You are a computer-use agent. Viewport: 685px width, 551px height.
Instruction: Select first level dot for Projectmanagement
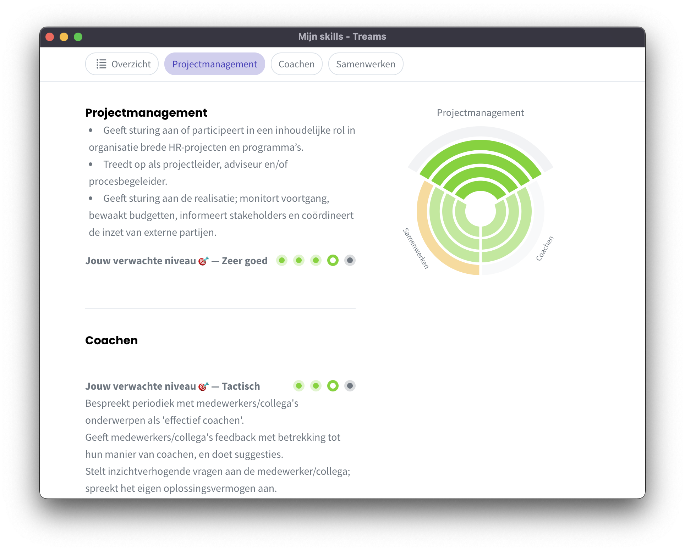(x=282, y=261)
